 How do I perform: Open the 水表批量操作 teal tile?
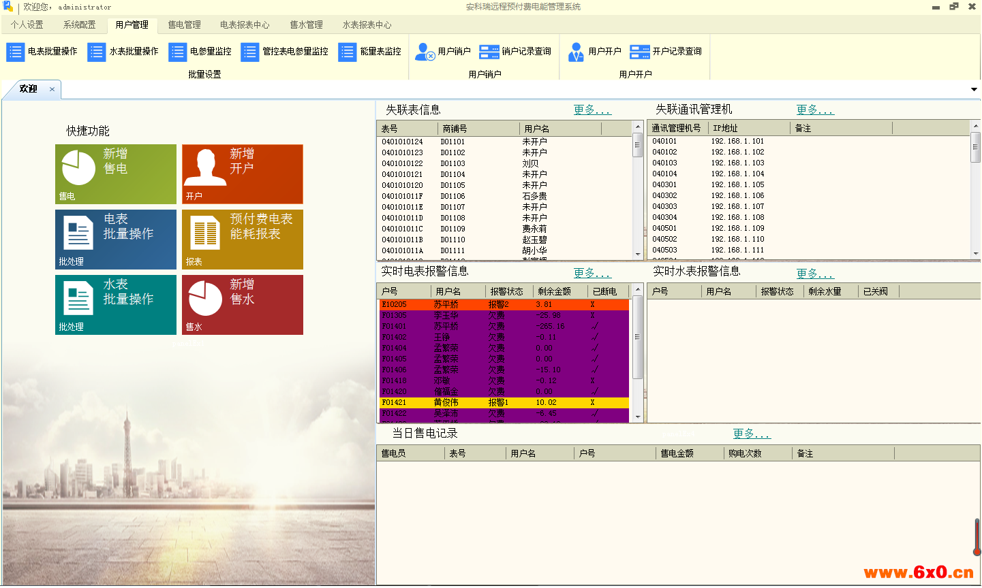click(x=116, y=305)
